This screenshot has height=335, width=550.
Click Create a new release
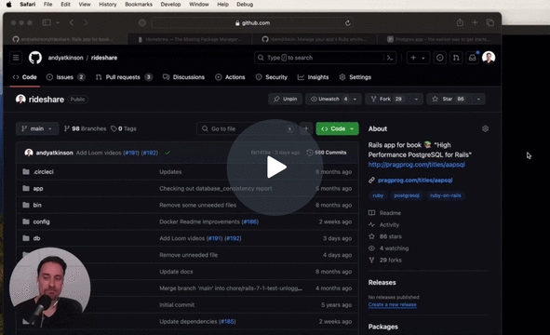[392, 304]
